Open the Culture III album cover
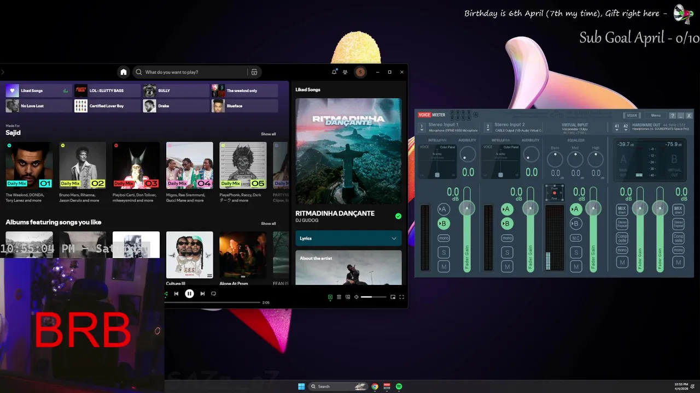The image size is (700, 393). click(190, 255)
